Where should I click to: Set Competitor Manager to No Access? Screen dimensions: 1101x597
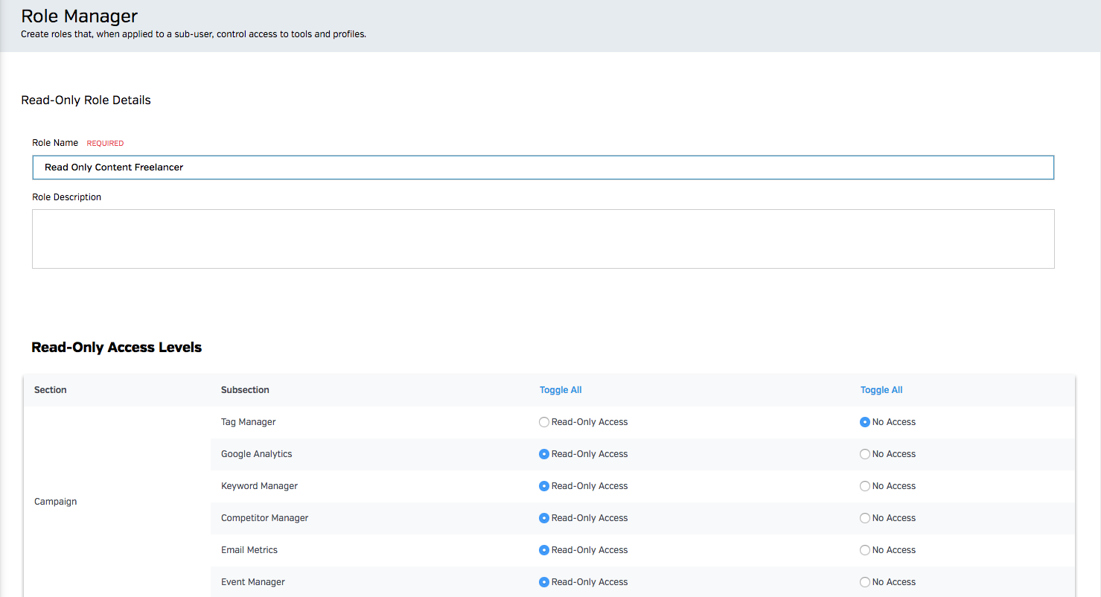[865, 518]
